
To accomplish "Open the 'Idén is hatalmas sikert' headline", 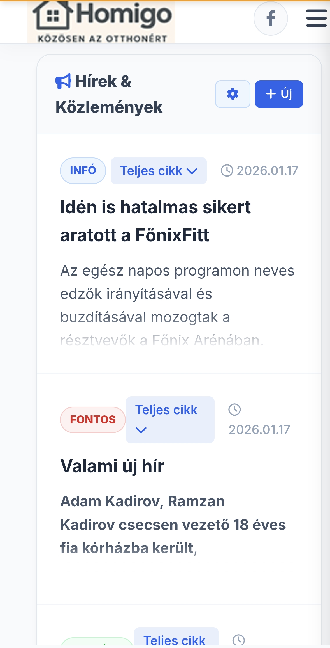I will click(155, 221).
